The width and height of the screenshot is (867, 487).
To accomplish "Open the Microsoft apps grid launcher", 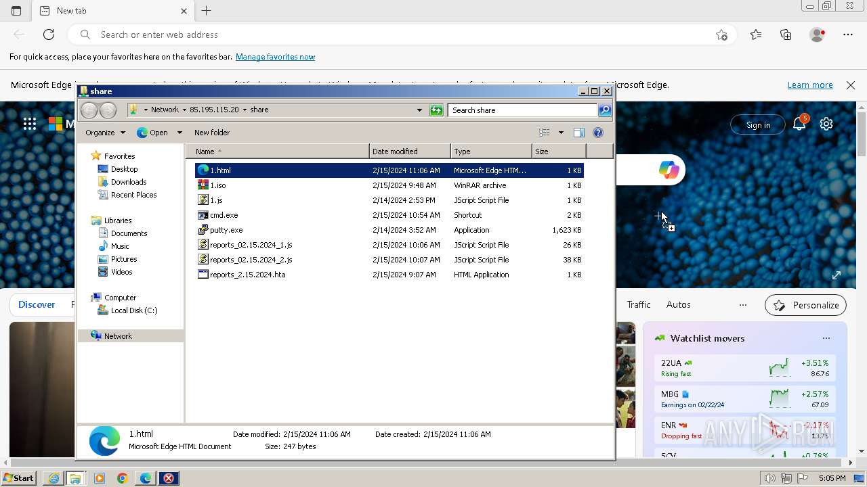I will pyautogui.click(x=29, y=124).
